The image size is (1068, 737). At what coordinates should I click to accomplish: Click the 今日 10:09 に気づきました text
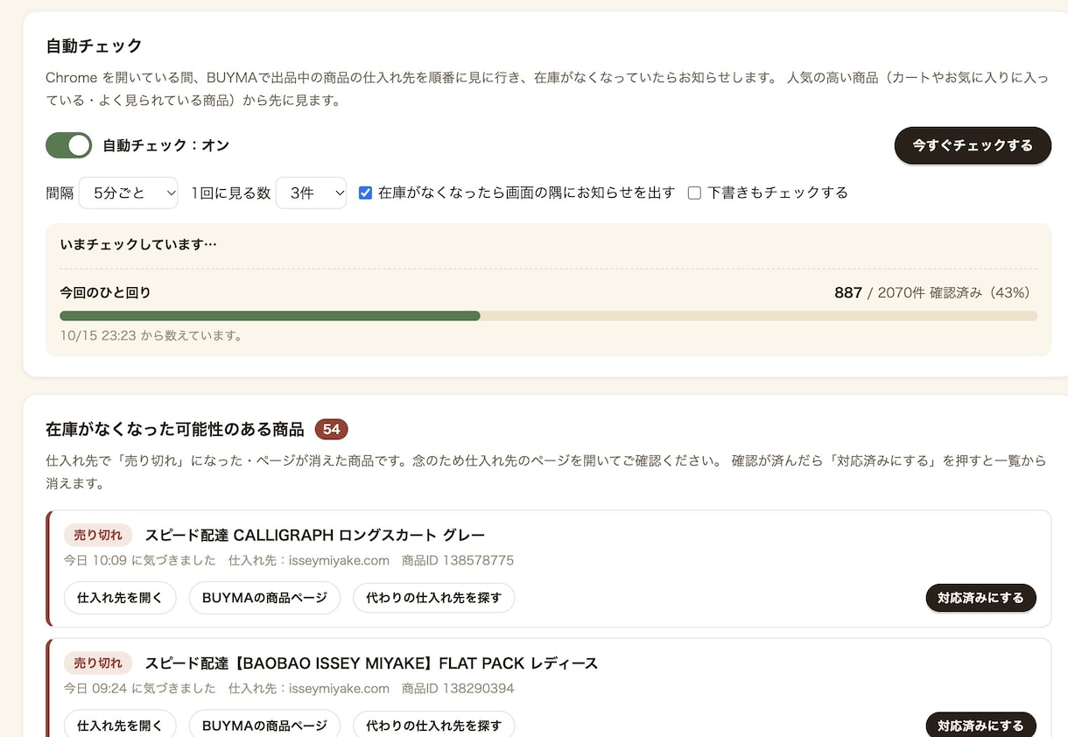tap(139, 560)
